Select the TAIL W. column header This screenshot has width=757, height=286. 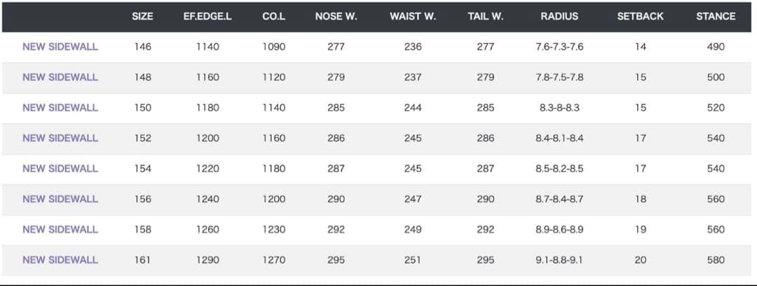pyautogui.click(x=485, y=16)
